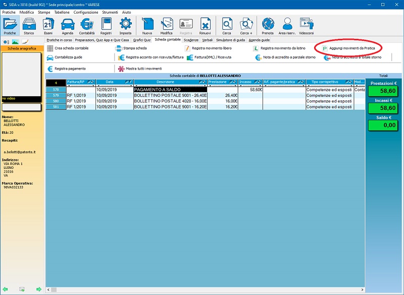Toggle the picture view icon above Scheda anagrafica
Image resolution: width=404 pixels, height=295 pixels.
[16, 41]
